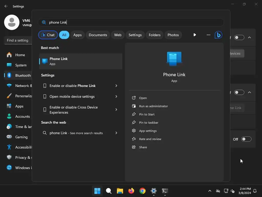Screen dimensions: 262x197
Task: Open the Windows Start menu
Action: [x=97, y=191]
